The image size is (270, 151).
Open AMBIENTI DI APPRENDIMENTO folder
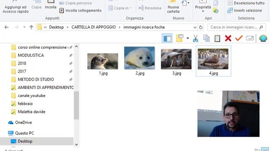point(46,88)
